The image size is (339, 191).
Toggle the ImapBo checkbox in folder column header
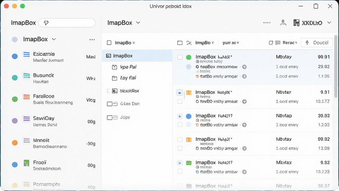[109, 43]
